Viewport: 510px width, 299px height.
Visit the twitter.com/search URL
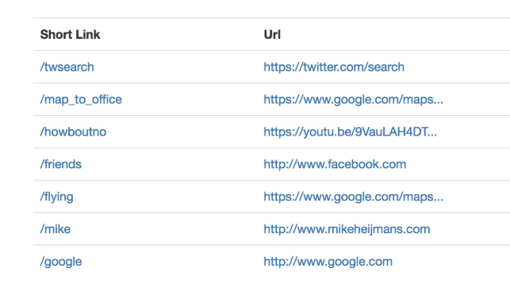coord(334,67)
